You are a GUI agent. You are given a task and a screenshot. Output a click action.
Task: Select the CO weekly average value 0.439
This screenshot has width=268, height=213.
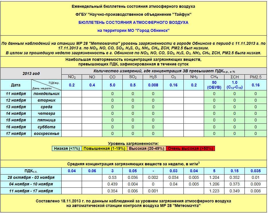point(112,184)
